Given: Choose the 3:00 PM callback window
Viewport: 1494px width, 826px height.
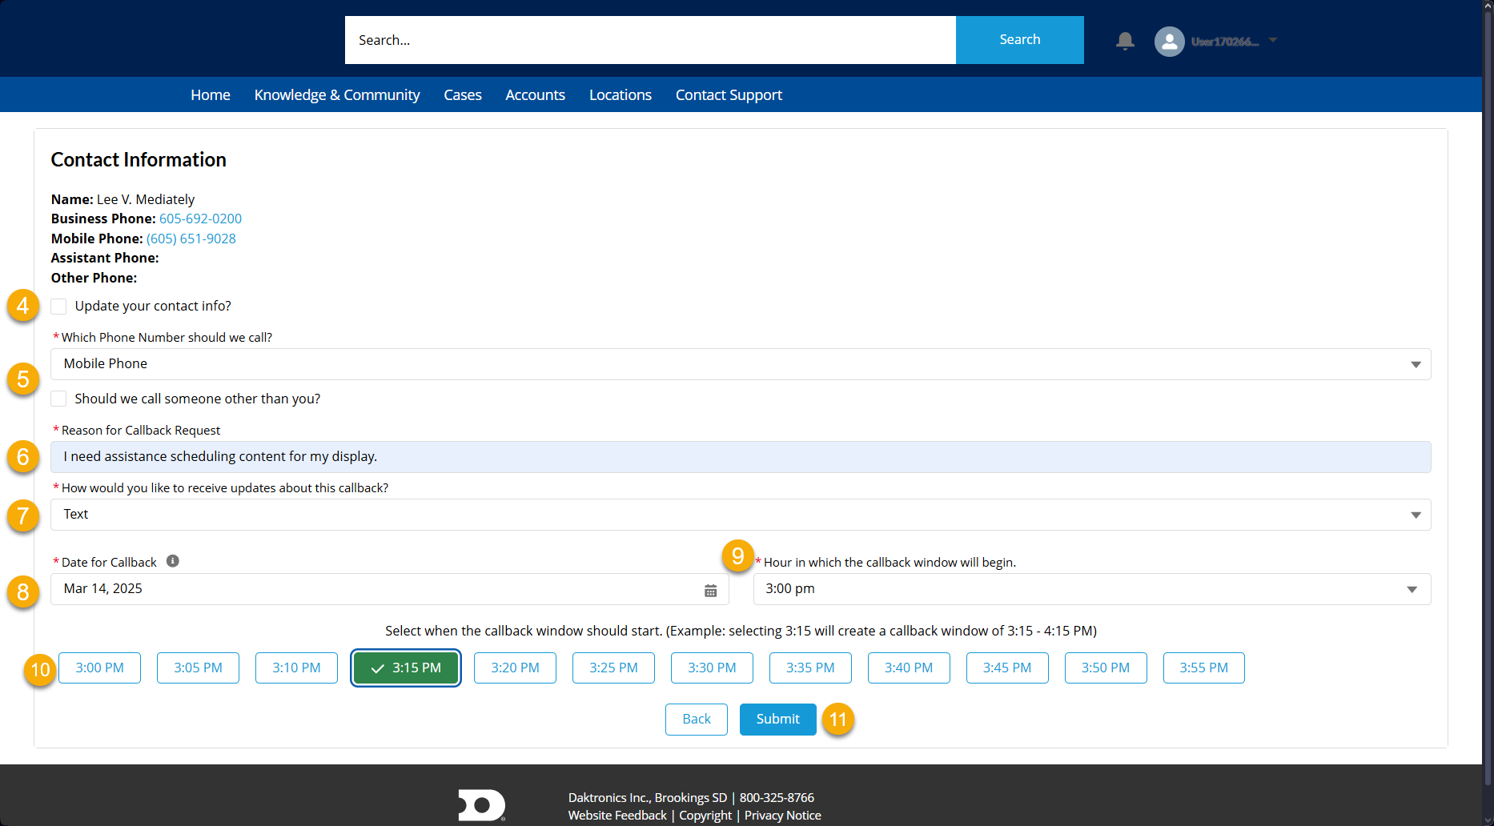Looking at the screenshot, I should point(99,668).
